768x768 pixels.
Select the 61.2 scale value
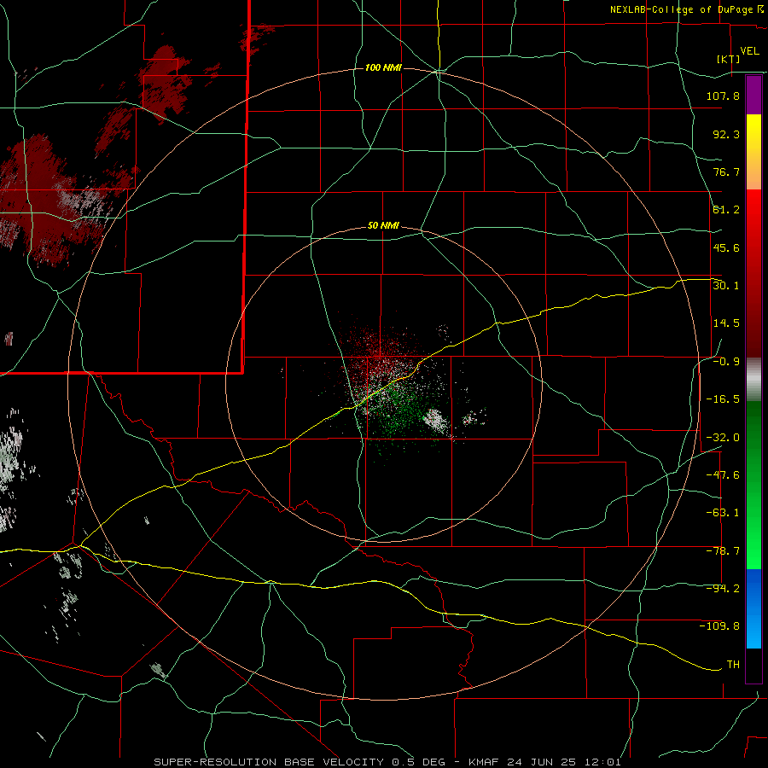point(726,210)
